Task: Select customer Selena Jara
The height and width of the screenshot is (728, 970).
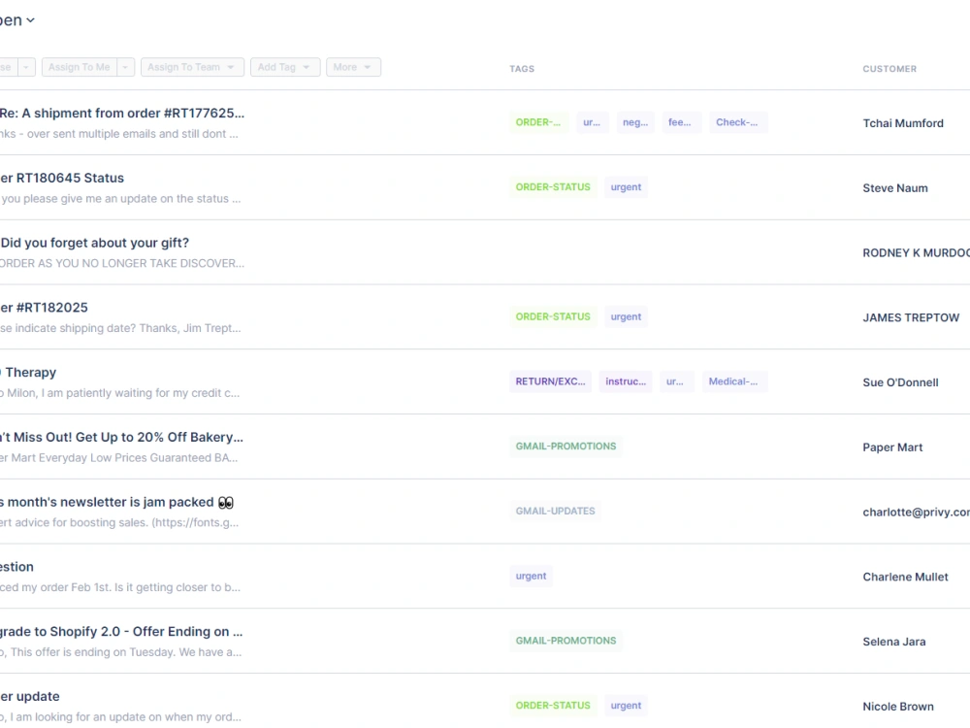Action: (x=894, y=642)
